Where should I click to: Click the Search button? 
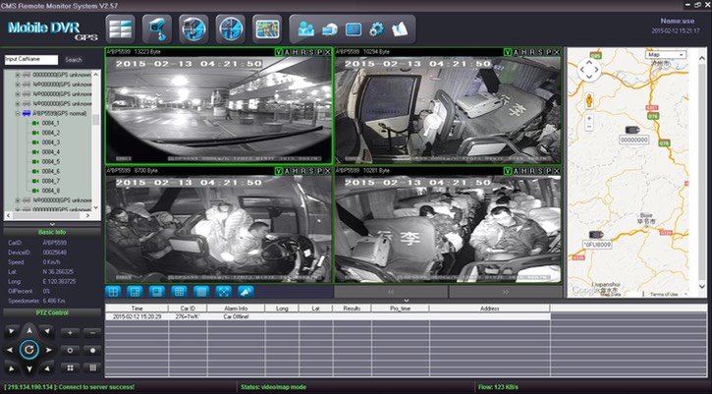tap(74, 60)
